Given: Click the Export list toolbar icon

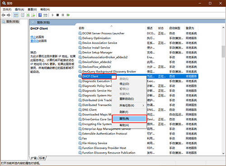Looking at the screenshot, I should [33, 15].
